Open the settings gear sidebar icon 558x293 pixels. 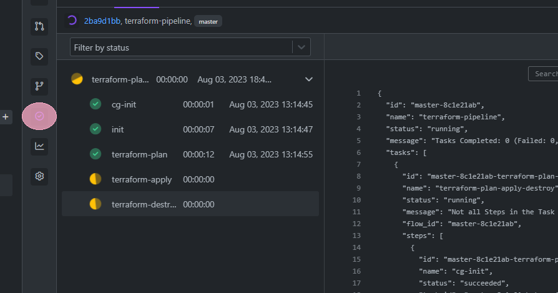pos(39,176)
